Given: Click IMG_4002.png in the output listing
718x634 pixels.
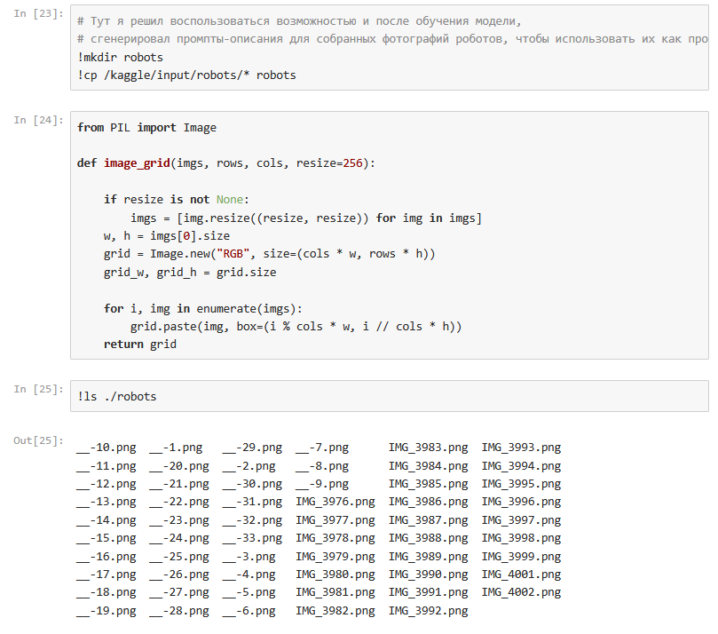Looking at the screenshot, I should [521, 592].
